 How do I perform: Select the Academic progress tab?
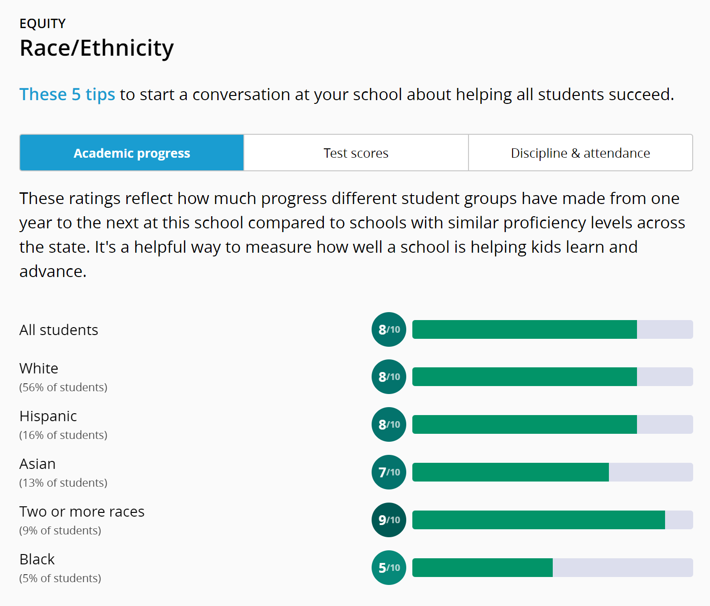coord(132,153)
